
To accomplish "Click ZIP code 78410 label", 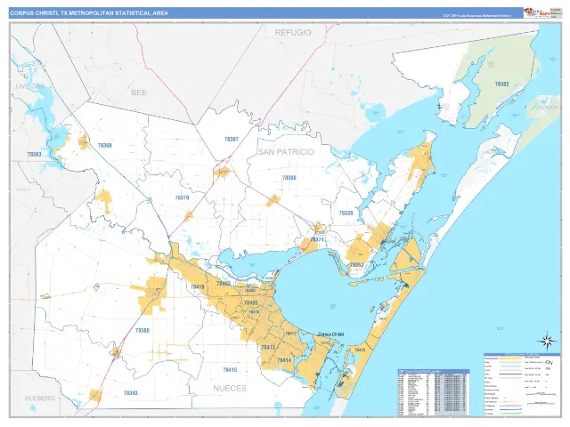I will point(198,286).
